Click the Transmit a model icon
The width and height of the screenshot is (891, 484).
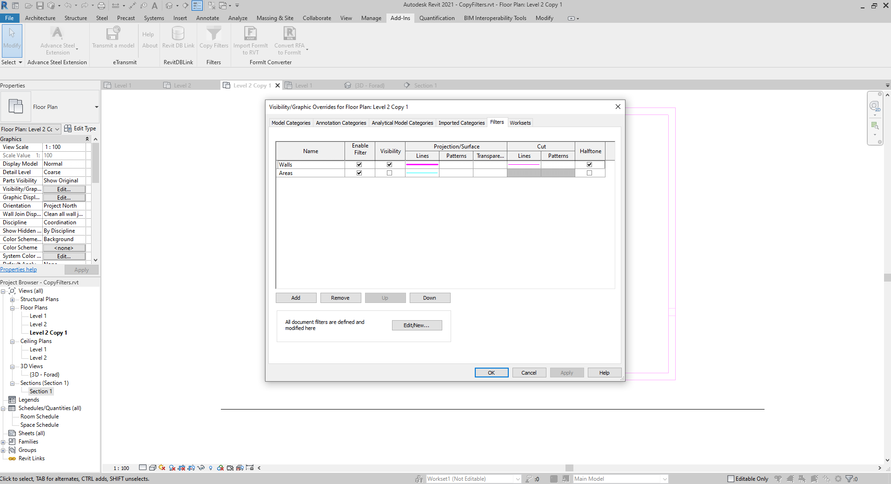pos(113,34)
